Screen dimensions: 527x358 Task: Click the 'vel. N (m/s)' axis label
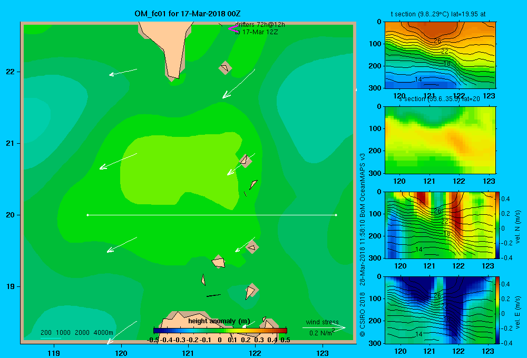[518, 227]
